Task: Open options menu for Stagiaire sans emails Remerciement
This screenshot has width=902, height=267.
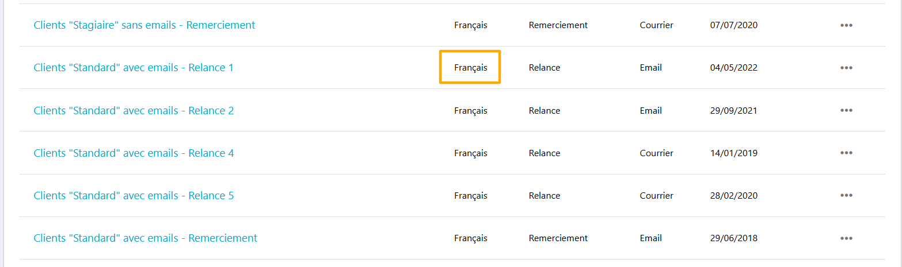Action: pos(846,25)
